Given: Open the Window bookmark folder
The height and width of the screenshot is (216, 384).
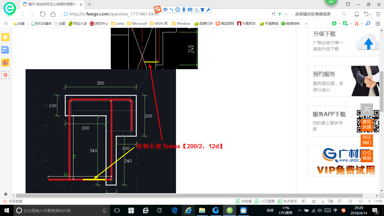Looking at the screenshot, I should [181, 24].
